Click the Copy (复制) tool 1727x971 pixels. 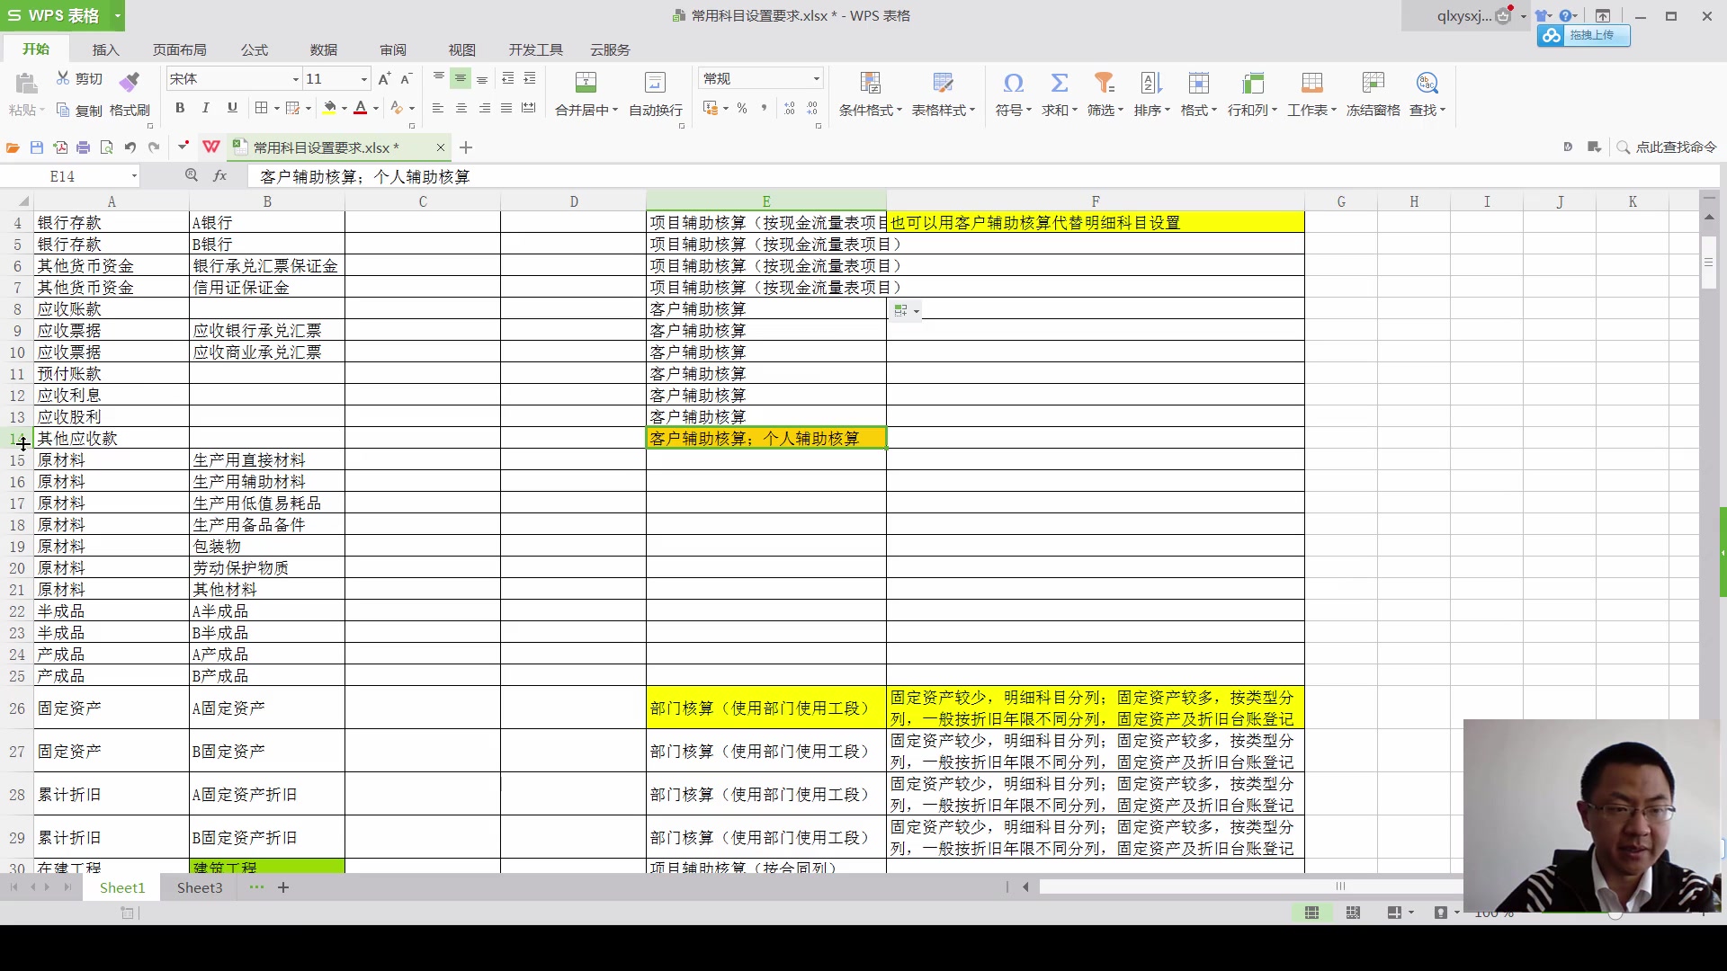[79, 111]
